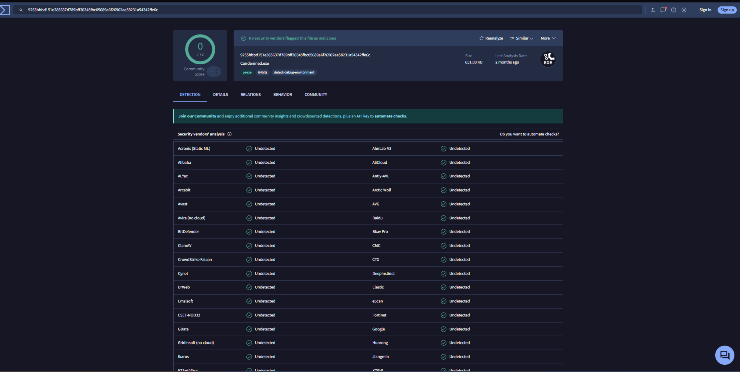Screen dimensions: 740x372
Task: Click the check icon in the Google row
Action: (444, 329)
